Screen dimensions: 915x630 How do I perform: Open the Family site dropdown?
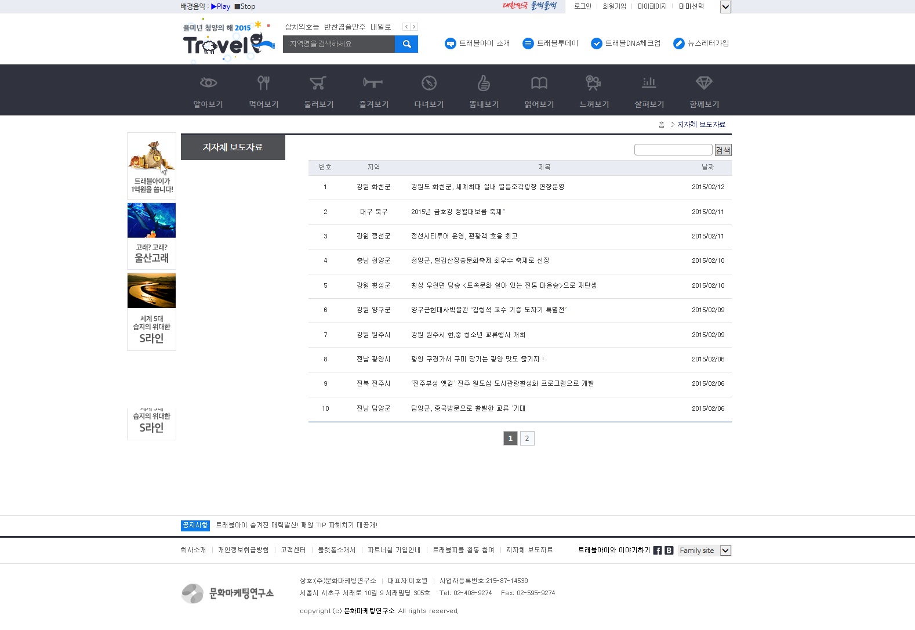click(x=725, y=551)
